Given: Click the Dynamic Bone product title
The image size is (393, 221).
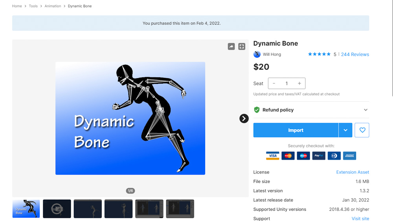Looking at the screenshot, I should (275, 43).
